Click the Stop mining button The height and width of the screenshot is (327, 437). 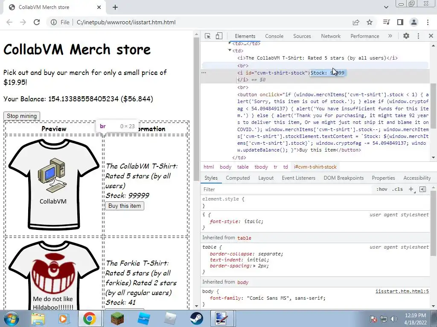click(x=22, y=116)
